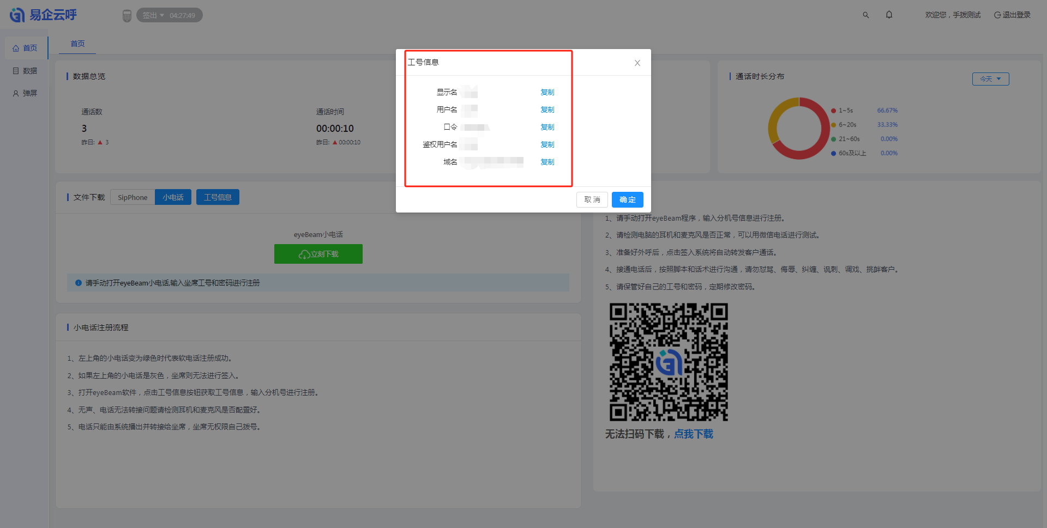This screenshot has height=528, width=1047.
Task: Click the search magnifier icon in header
Action: (x=865, y=15)
